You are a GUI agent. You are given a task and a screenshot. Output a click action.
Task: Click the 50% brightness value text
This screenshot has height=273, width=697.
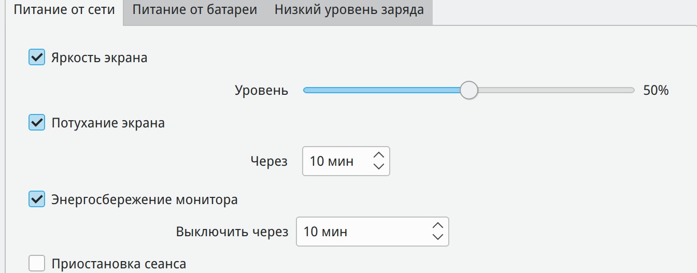[656, 91]
